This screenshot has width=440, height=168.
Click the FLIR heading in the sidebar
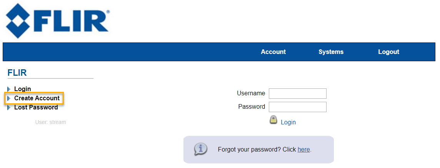(17, 73)
